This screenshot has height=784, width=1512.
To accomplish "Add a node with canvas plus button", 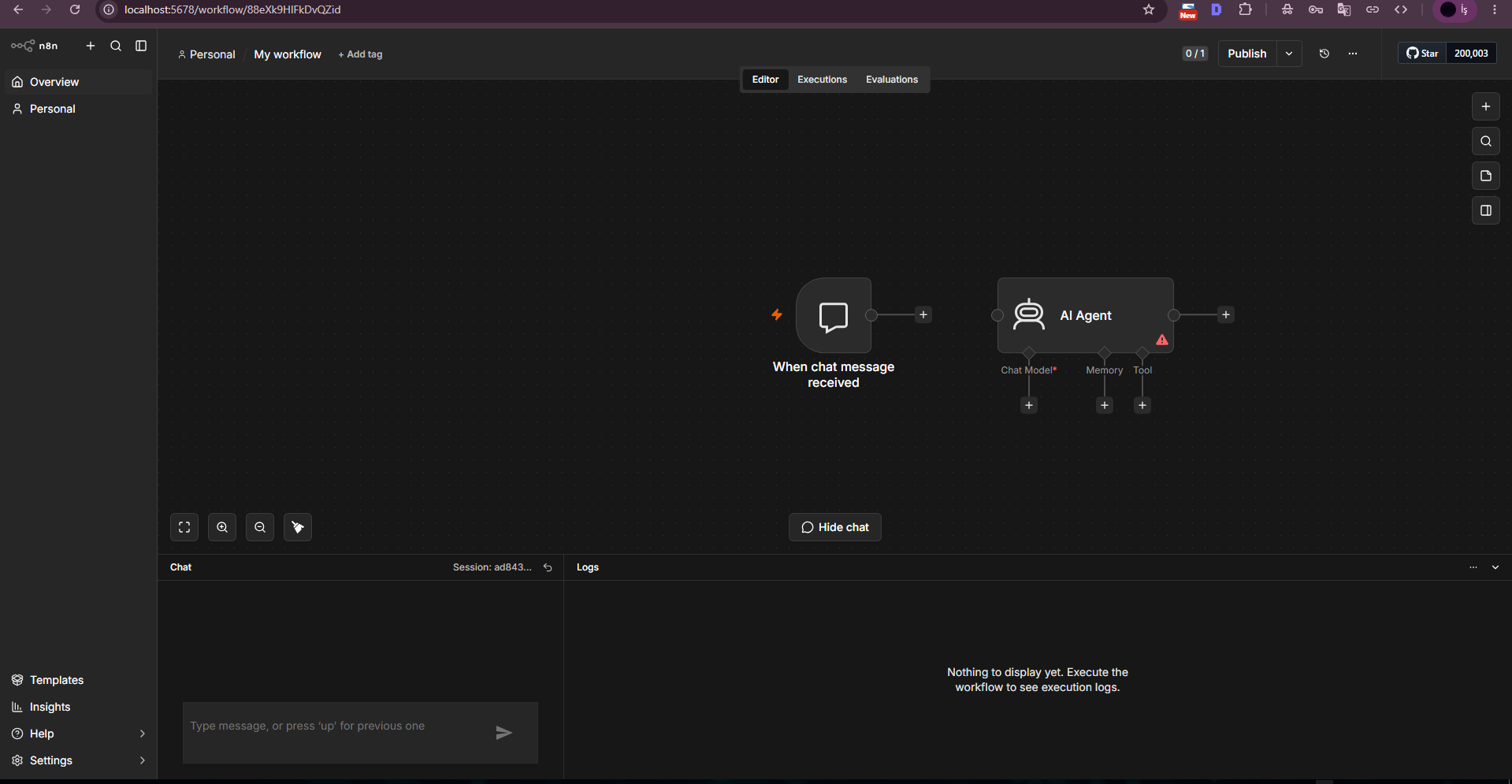I will (x=1486, y=106).
